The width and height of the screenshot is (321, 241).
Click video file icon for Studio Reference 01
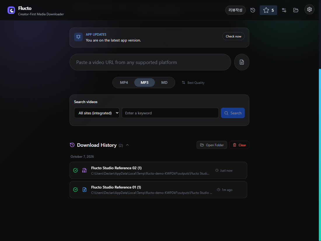pyautogui.click(x=84, y=190)
